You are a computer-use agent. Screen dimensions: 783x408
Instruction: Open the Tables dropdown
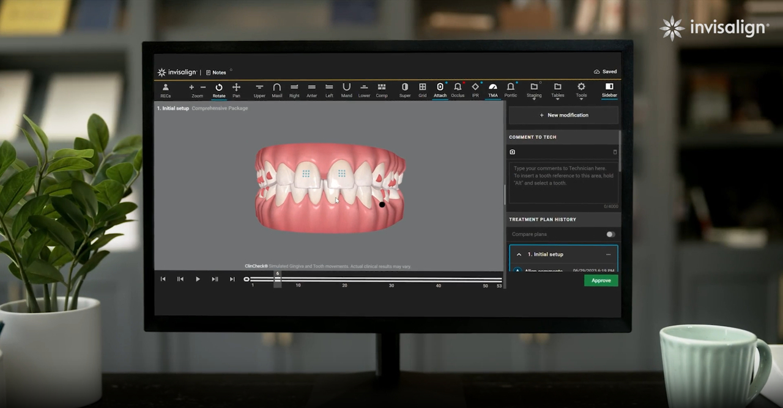coord(557,90)
